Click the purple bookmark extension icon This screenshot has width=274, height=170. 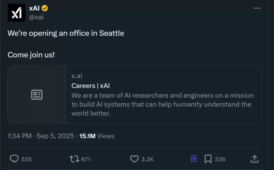(194, 159)
